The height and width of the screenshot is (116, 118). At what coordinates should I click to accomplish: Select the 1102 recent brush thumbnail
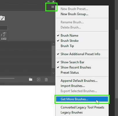point(4,36)
